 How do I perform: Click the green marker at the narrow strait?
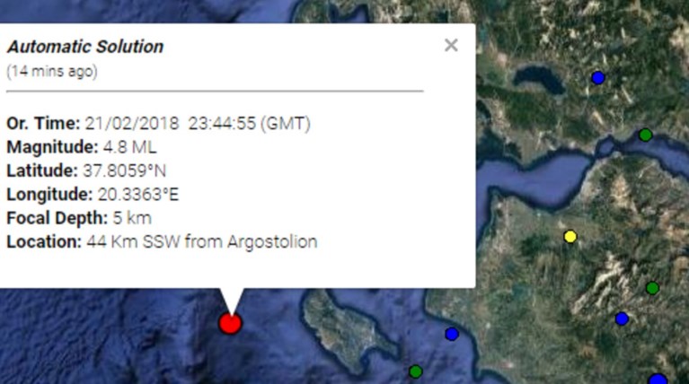(646, 135)
